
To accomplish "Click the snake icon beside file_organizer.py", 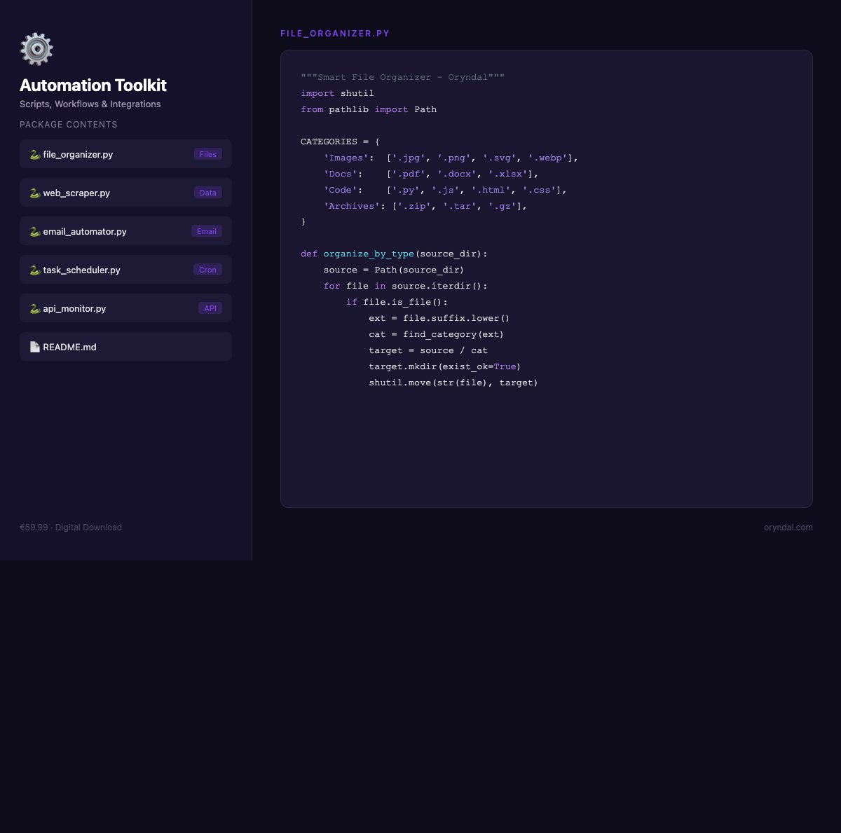I will [x=34, y=154].
